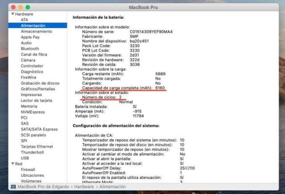Open USB sidebar entry
This screenshot has width=285, height=194.
(x=25, y=158)
